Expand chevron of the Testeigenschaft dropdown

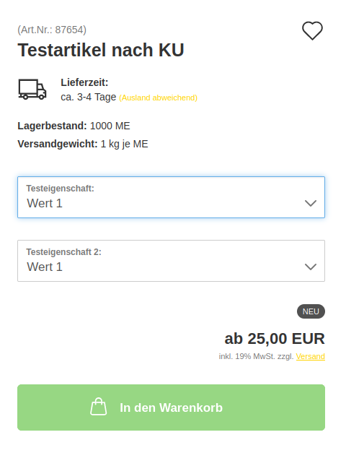[x=311, y=203]
